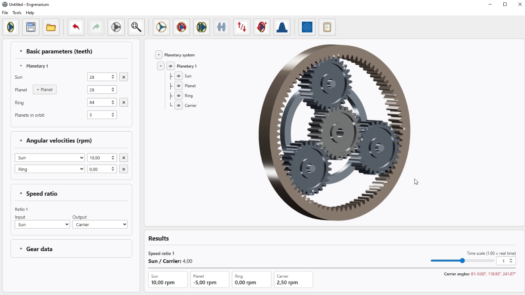525x295 pixels.
Task: Expand the Gear data section
Action: click(x=21, y=249)
